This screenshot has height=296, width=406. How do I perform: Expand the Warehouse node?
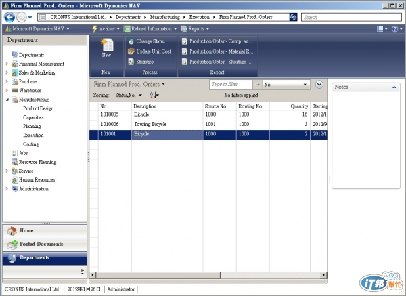point(7,91)
